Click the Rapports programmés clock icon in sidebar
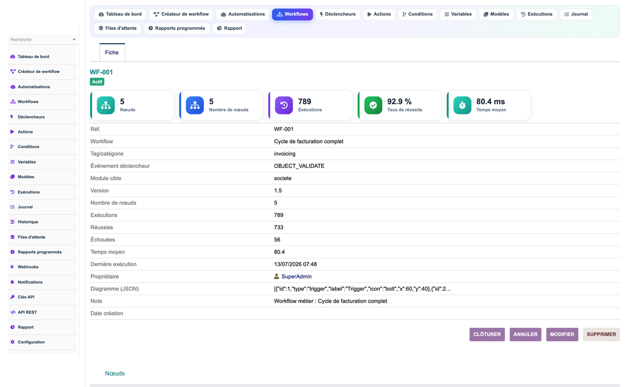The height and width of the screenshot is (387, 626). (x=13, y=252)
